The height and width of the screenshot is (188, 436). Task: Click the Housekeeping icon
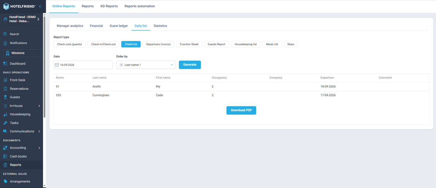click(5, 114)
